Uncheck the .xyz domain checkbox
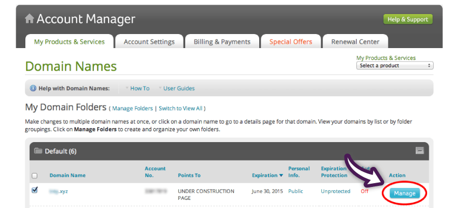Viewport: 459px width, 208px height. click(35, 190)
